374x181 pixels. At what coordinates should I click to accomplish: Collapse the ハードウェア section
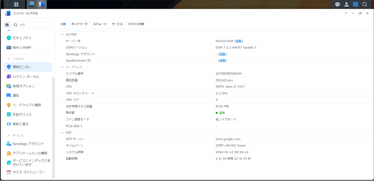(62, 67)
